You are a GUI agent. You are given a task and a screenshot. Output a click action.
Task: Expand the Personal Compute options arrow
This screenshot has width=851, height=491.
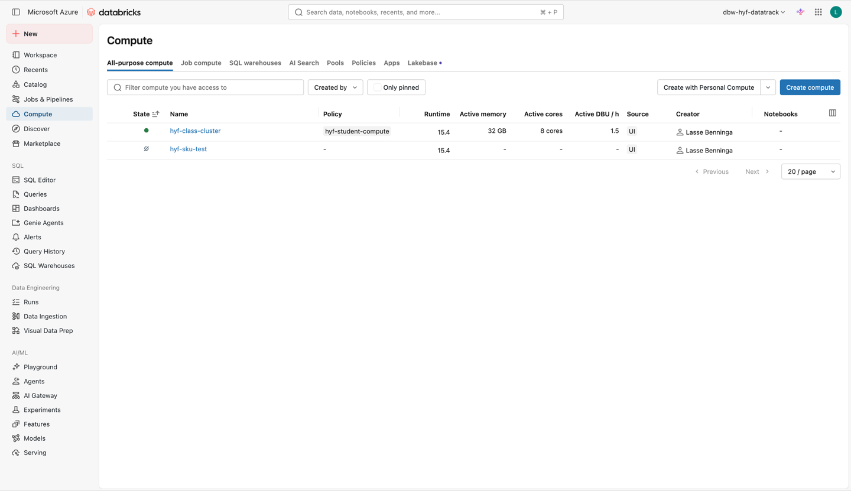tap(768, 87)
